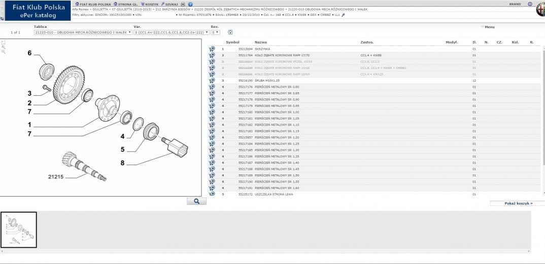Click the print icon in top toolbar
This screenshot has height=264, width=545.
point(183,4)
